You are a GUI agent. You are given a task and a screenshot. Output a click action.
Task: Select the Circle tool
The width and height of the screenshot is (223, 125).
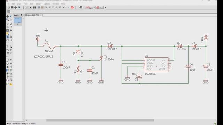point(8,64)
